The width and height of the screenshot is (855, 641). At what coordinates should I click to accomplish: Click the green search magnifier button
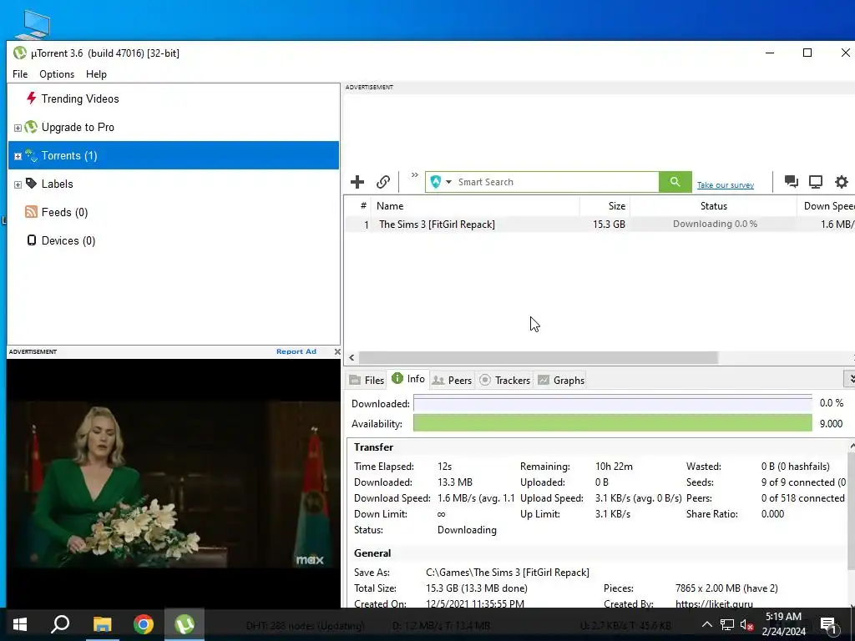[675, 182]
